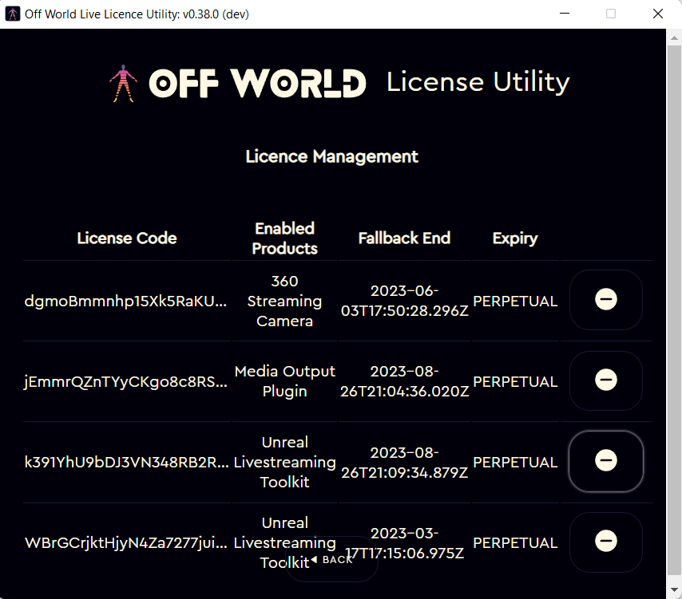682x599 pixels.
Task: Click Unreal Livestreaming Toolkit in the k391YhU9 row
Action: 284,462
